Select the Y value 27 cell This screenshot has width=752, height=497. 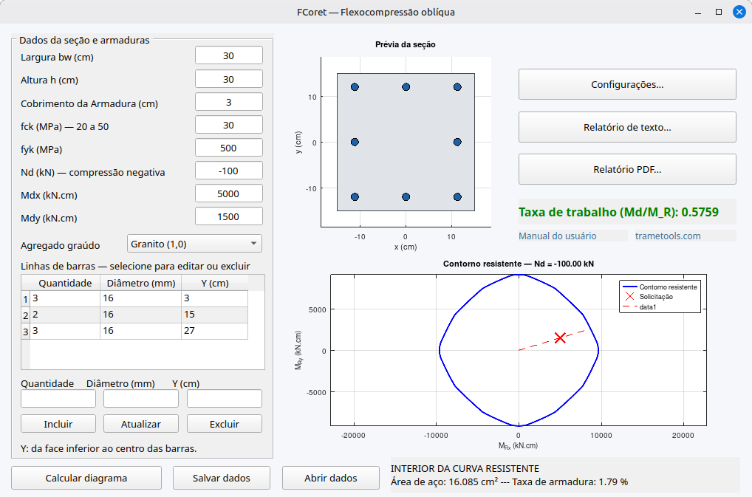coord(214,331)
